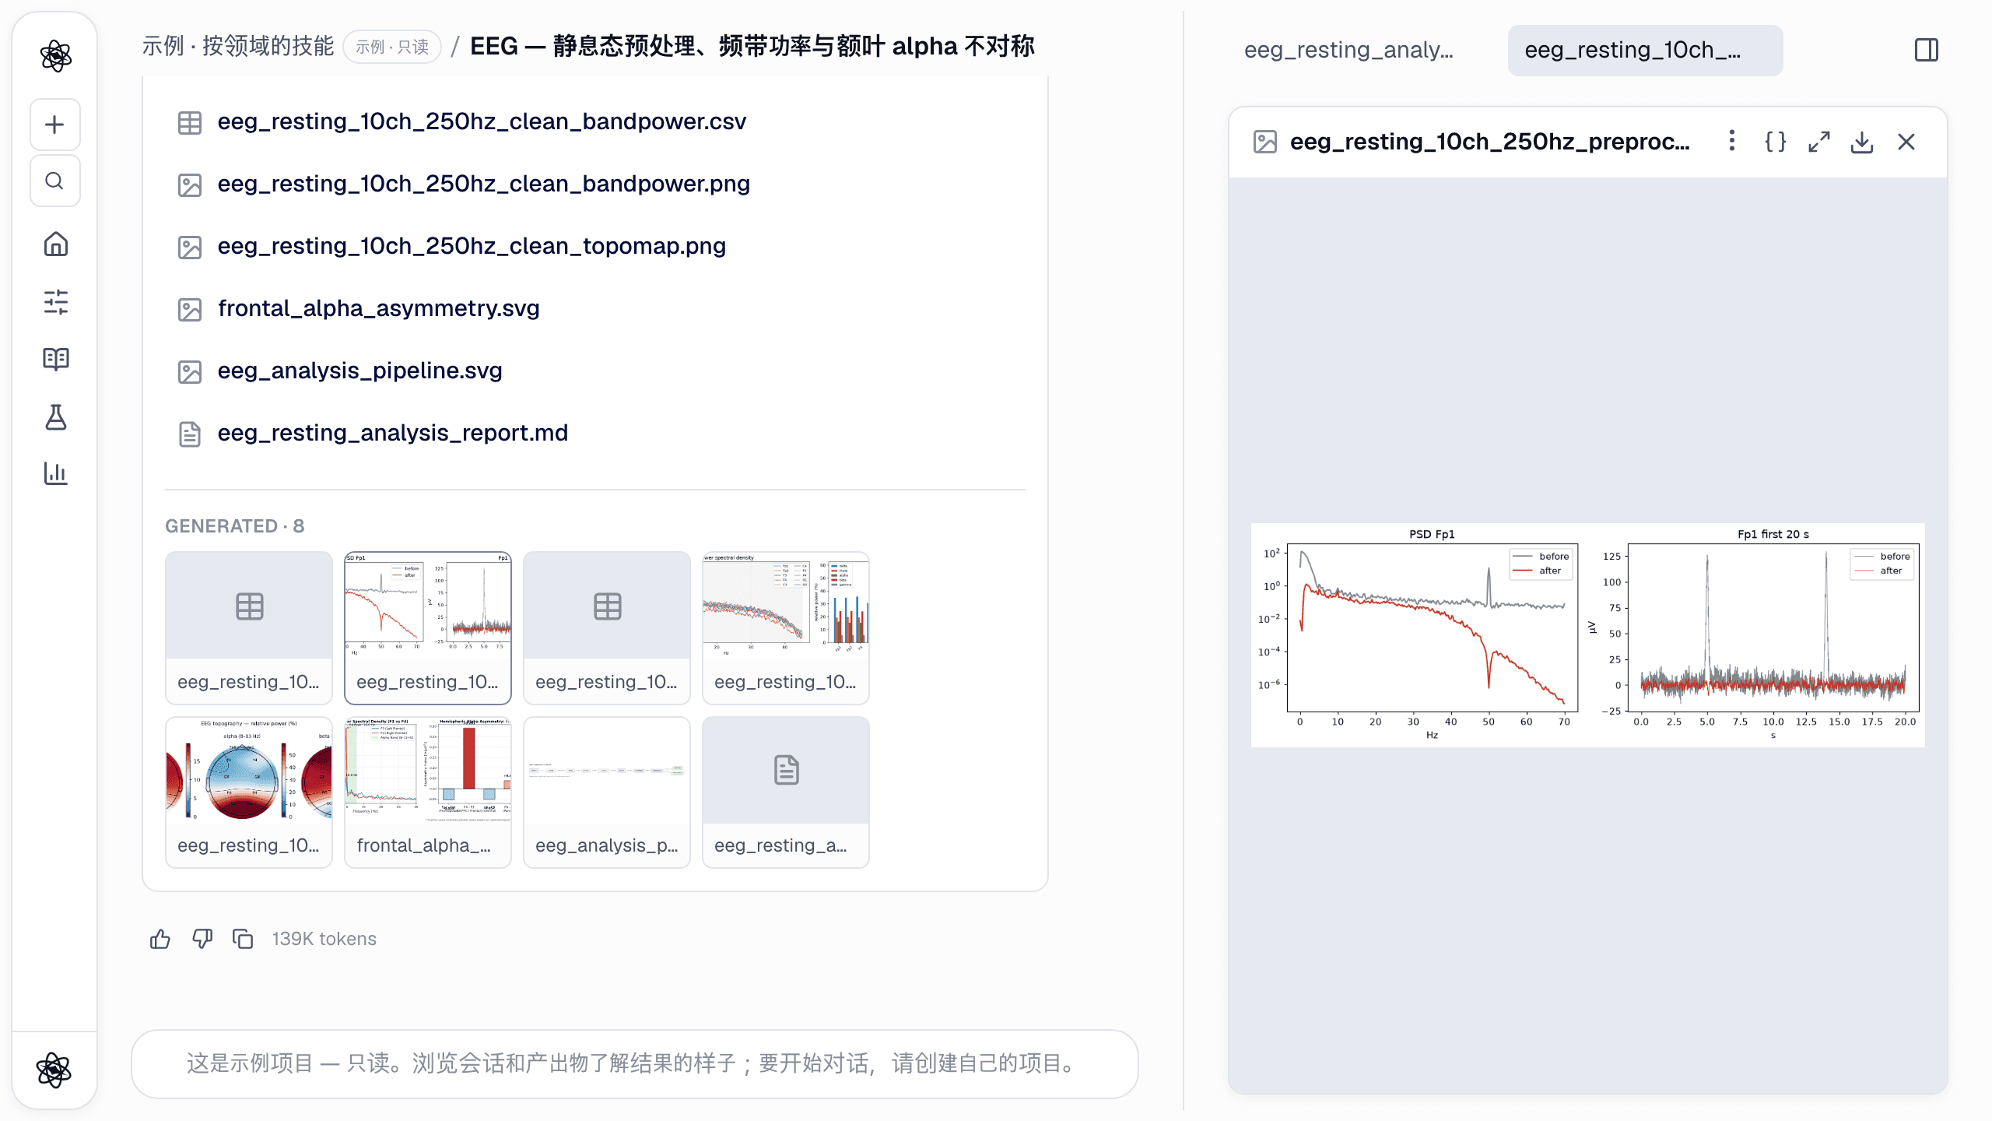Select PSD Fp1 before/after thumbnail
Viewport: 1992px width, 1121px height.
pyautogui.click(x=428, y=627)
